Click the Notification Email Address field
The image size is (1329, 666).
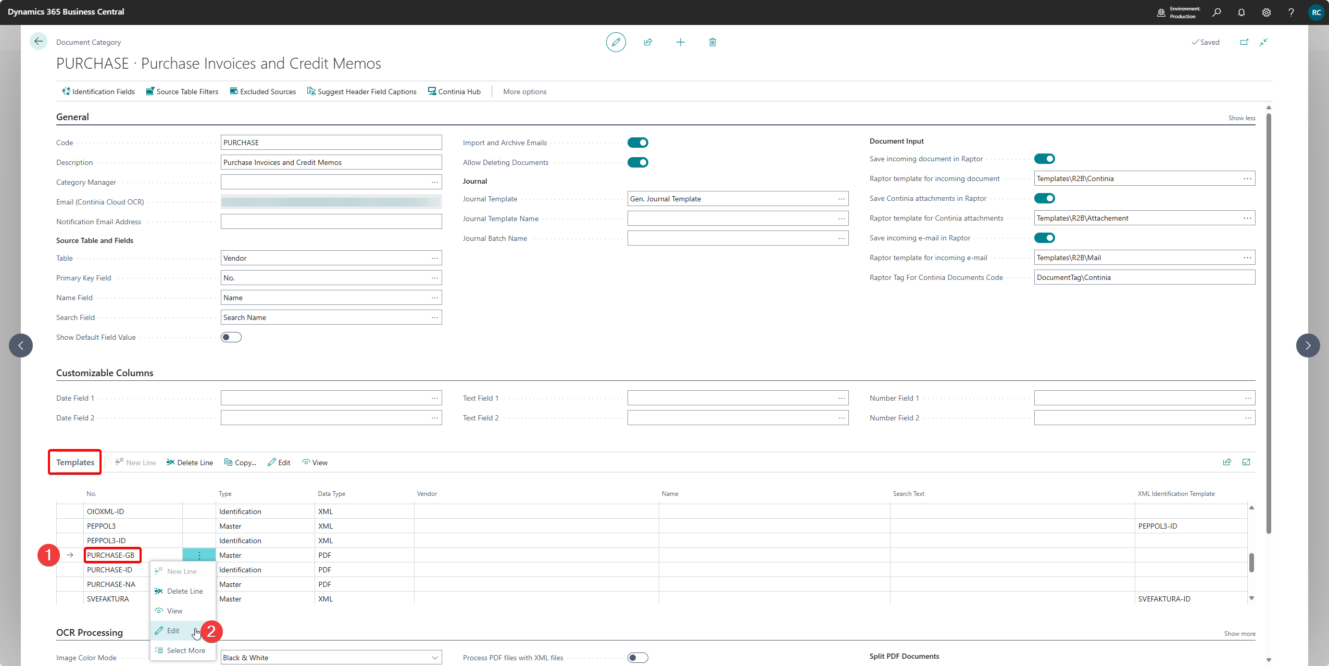pos(331,222)
